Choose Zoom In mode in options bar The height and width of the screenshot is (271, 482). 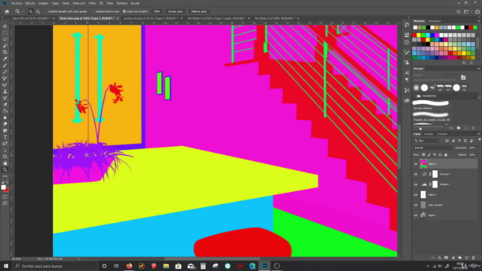[31, 11]
